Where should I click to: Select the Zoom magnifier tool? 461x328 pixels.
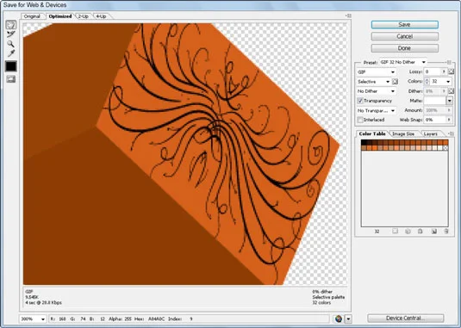tap(11, 44)
